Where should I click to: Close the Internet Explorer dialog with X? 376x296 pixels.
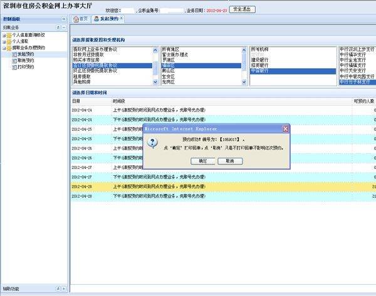[285, 128]
